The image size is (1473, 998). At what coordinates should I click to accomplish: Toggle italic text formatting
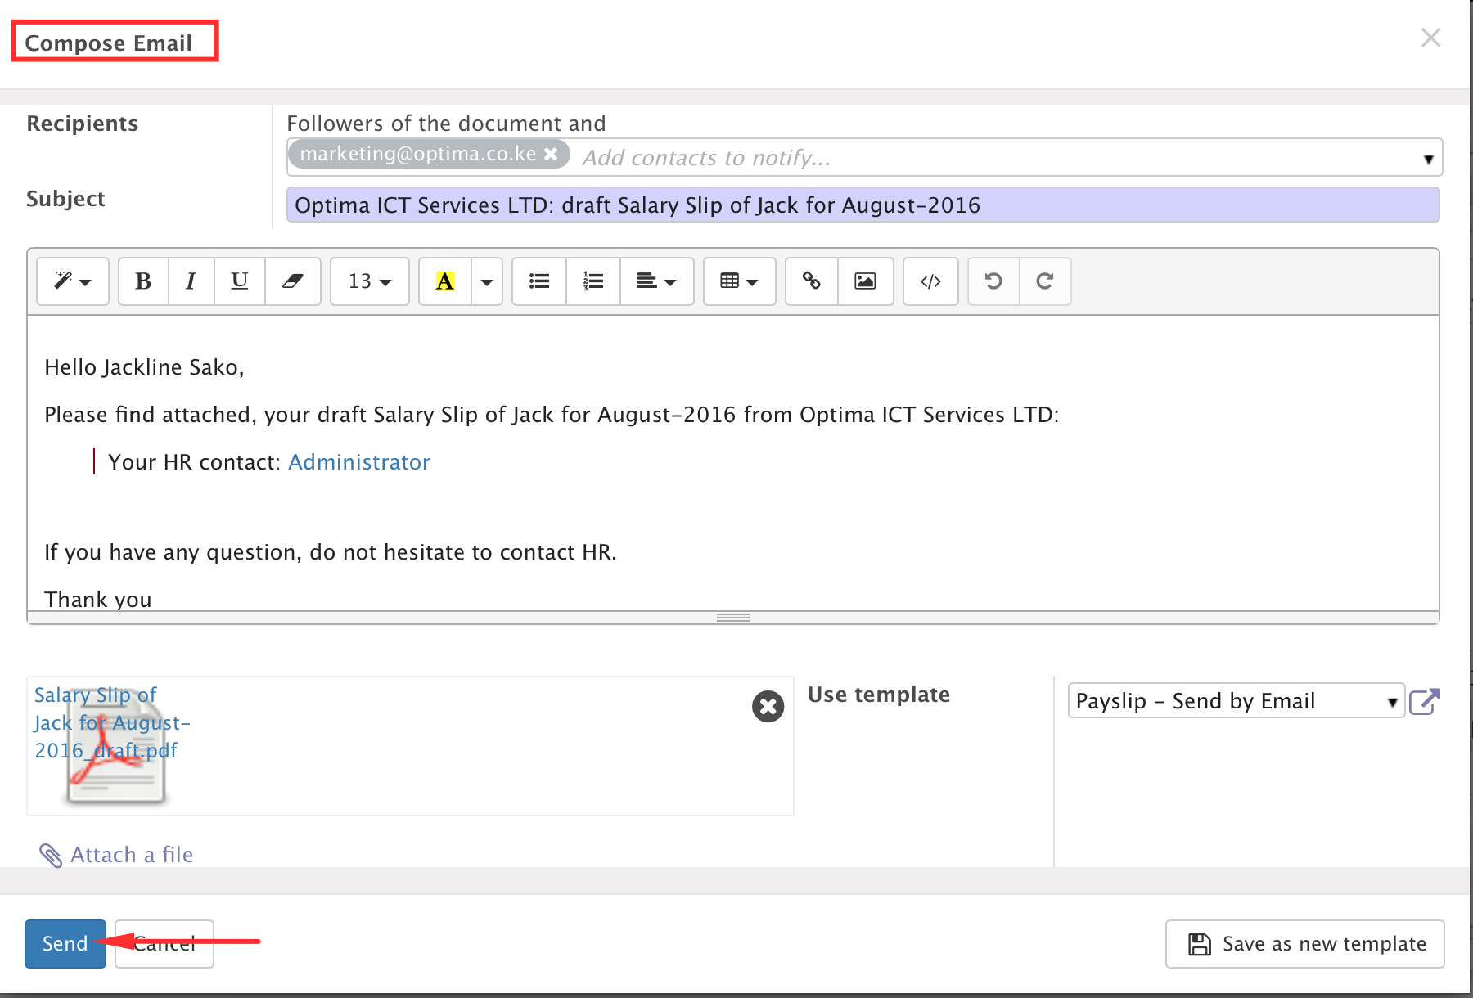pyautogui.click(x=191, y=281)
